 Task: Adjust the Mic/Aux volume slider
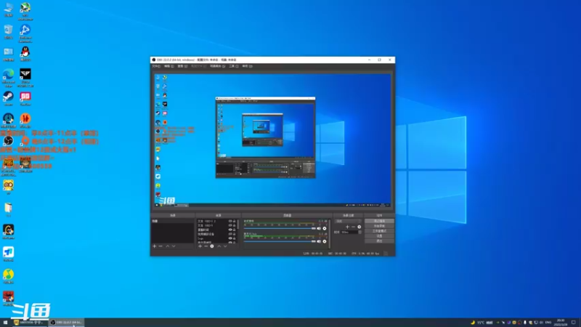point(280,241)
